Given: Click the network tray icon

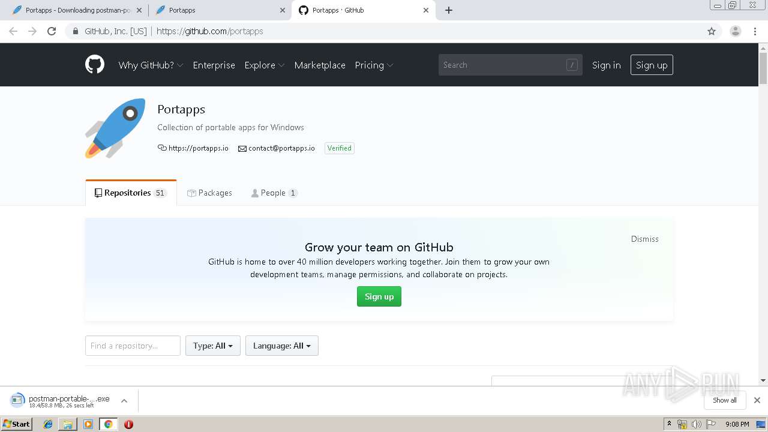Looking at the screenshot, I should point(682,424).
